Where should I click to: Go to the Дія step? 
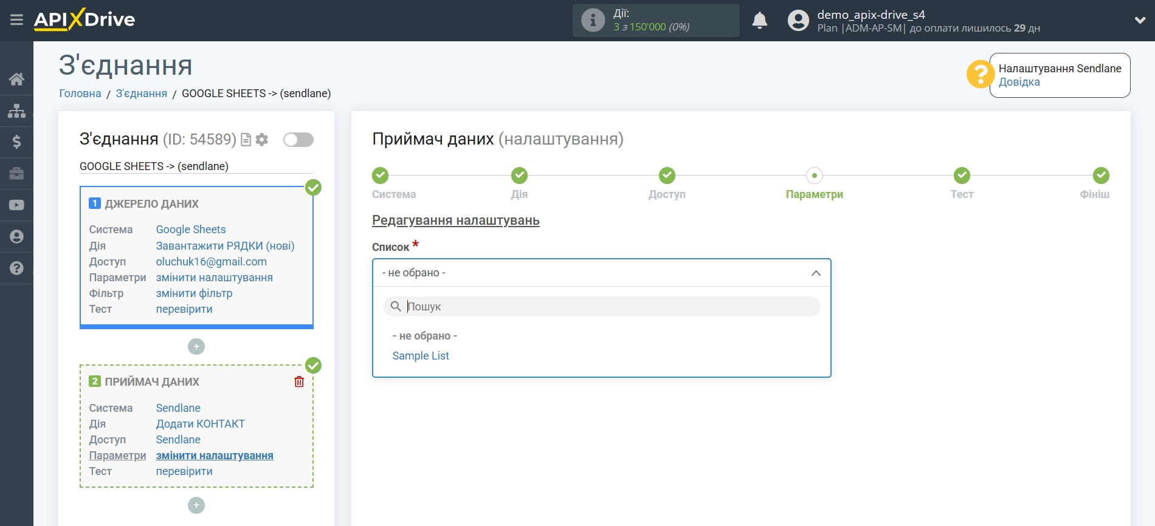pos(519,176)
